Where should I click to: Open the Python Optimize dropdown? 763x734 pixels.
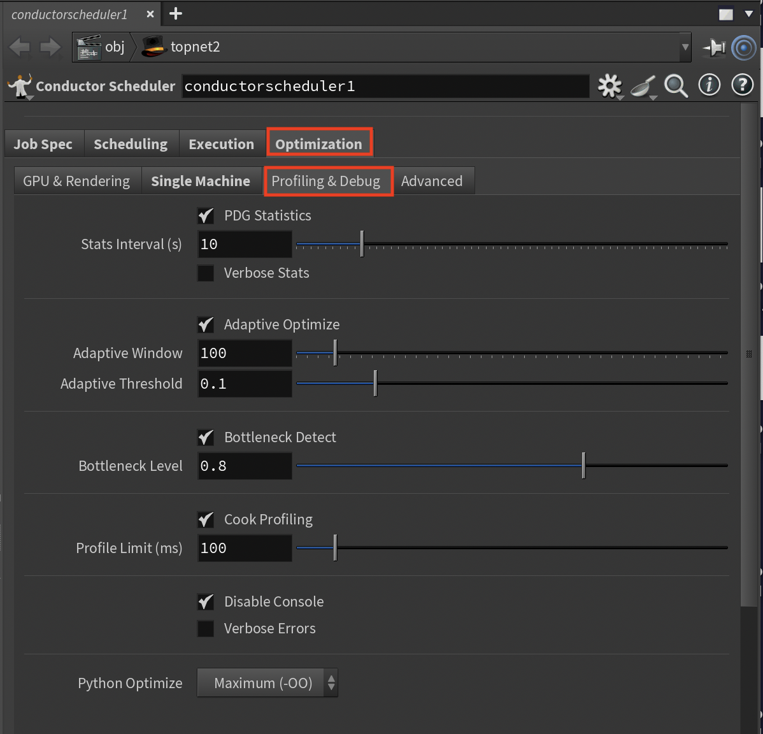point(267,683)
